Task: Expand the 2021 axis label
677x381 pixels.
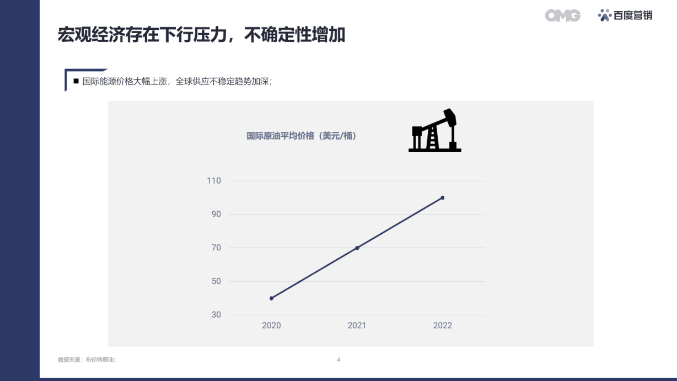Action: [x=356, y=326]
